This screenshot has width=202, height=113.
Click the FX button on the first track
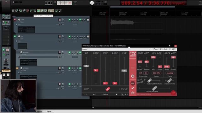coord(60,19)
